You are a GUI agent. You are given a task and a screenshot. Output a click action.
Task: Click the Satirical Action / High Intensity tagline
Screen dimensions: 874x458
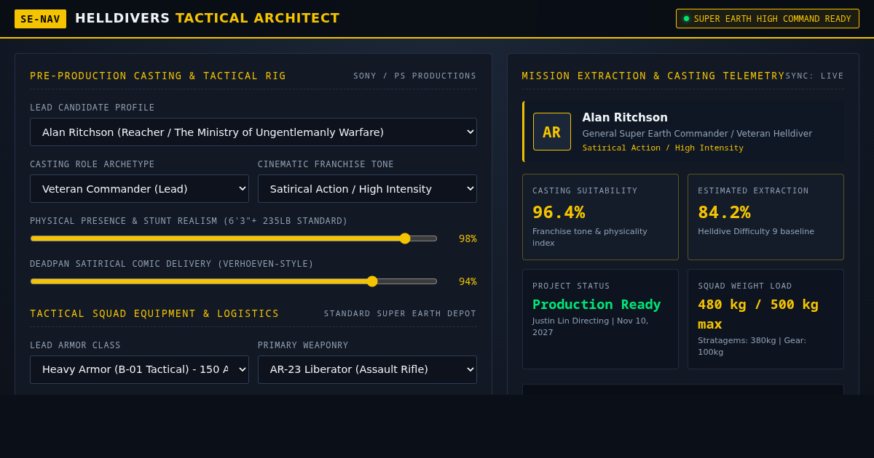tap(663, 148)
